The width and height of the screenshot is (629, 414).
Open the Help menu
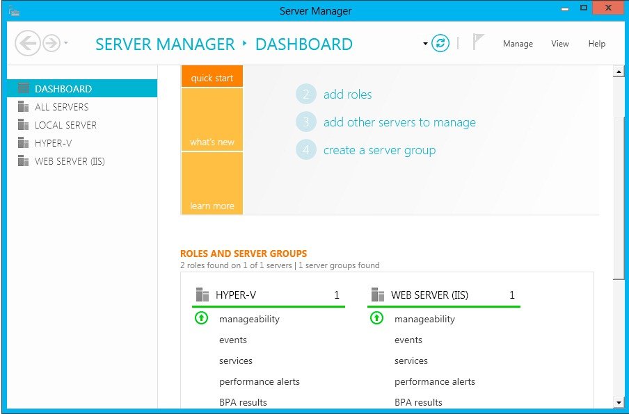(597, 44)
